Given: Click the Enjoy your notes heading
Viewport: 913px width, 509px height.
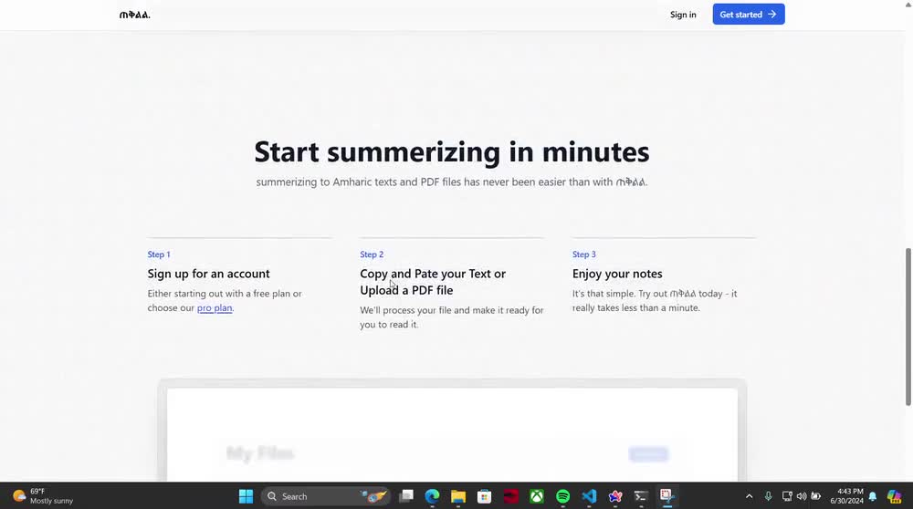Looking at the screenshot, I should (617, 274).
